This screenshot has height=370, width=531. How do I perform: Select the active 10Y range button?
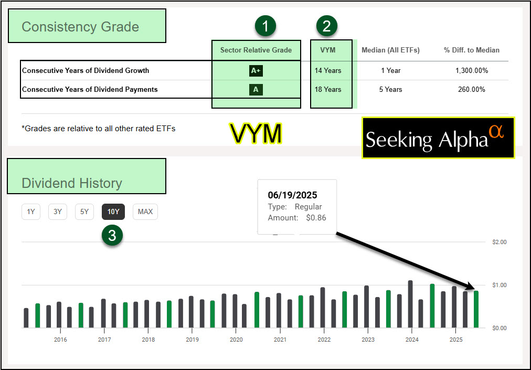113,212
